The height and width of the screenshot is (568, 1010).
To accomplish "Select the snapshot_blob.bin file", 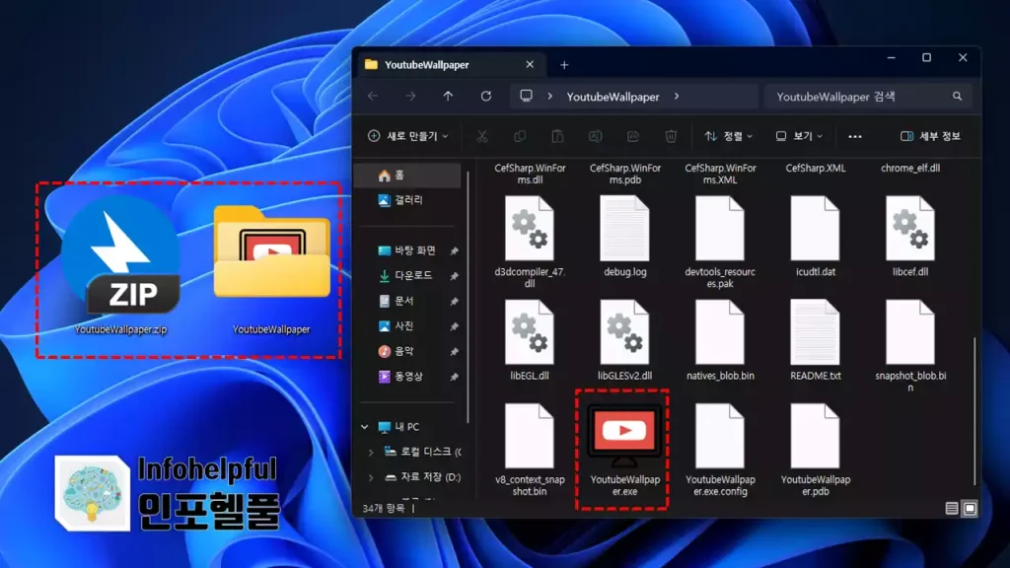I will [910, 346].
